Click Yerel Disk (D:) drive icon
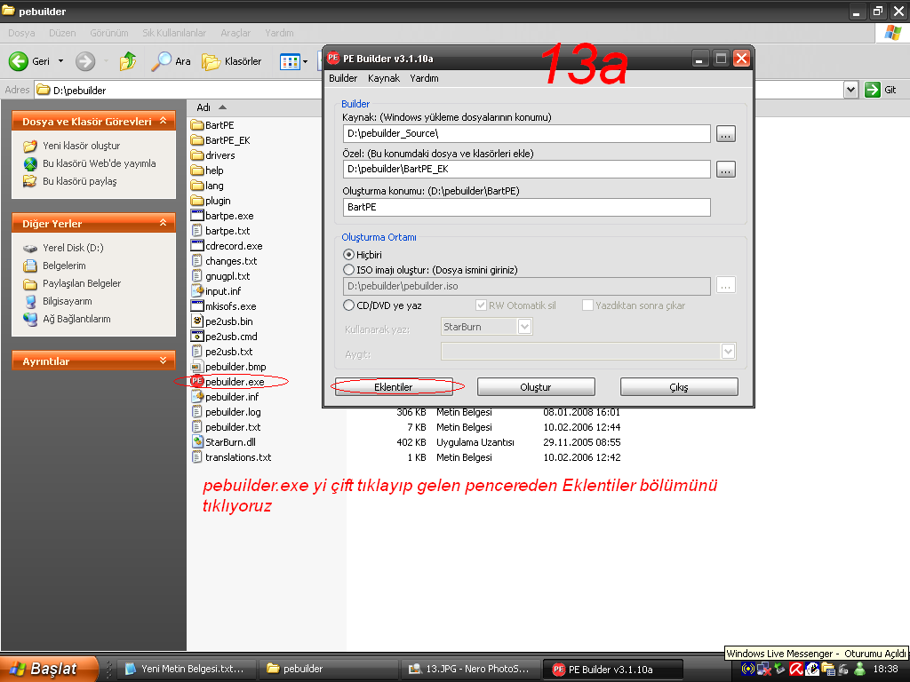This screenshot has height=682, width=910. tap(30, 248)
